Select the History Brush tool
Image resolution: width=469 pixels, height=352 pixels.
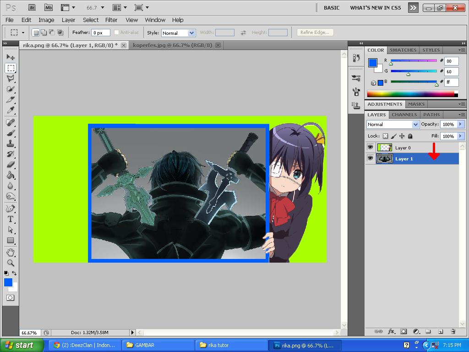pos(11,154)
